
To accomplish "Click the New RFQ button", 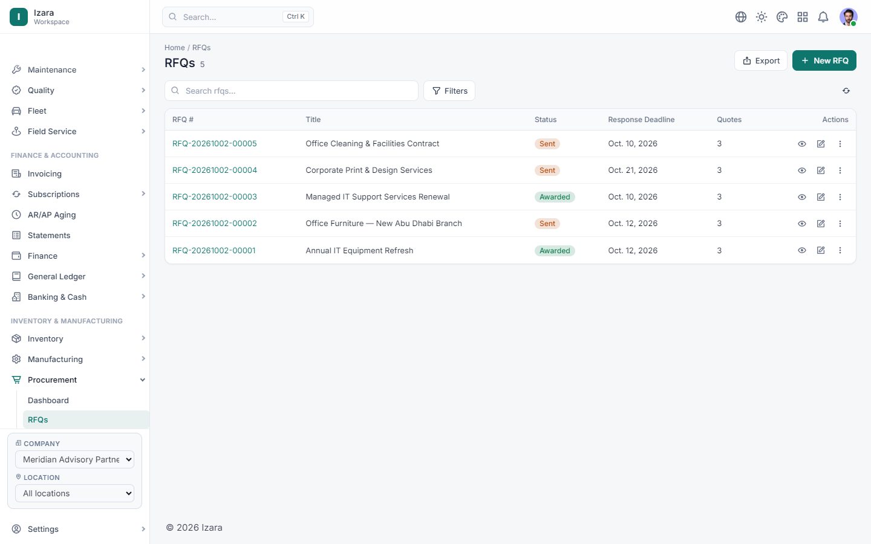I will [824, 60].
